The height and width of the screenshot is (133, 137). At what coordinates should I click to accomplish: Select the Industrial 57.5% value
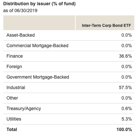pos(125,87)
